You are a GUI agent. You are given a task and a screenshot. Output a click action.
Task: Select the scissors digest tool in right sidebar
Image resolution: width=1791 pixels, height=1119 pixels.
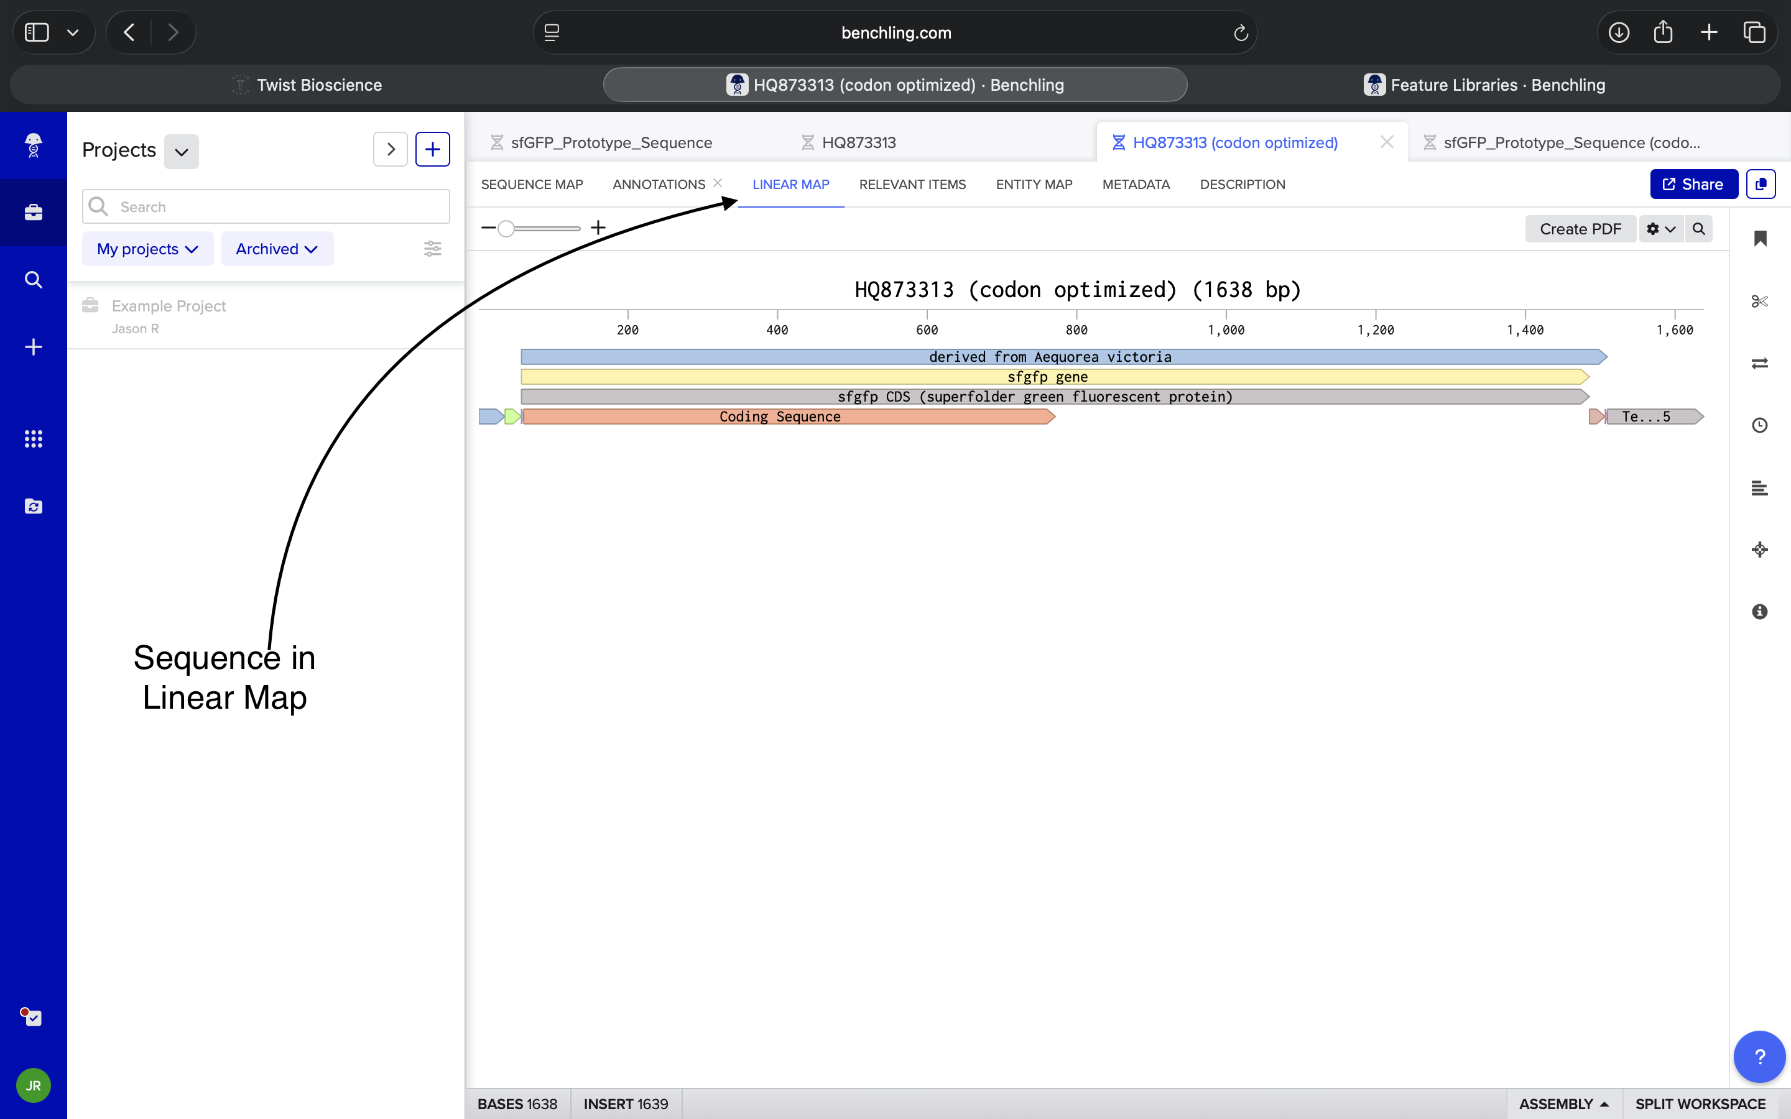coord(1760,300)
